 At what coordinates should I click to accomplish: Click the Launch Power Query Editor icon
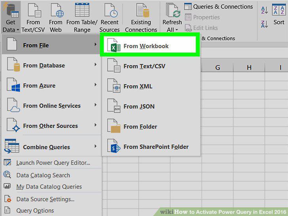(8, 163)
